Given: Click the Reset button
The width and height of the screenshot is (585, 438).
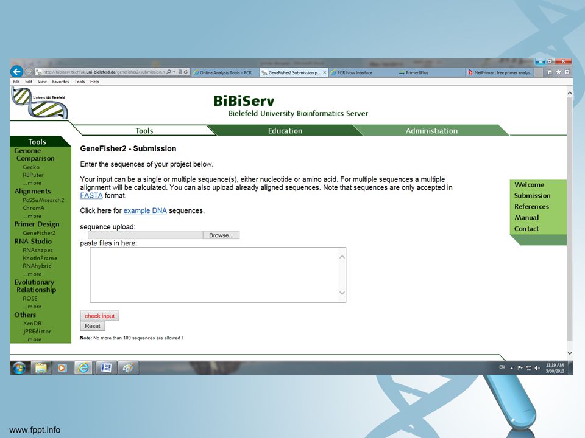Looking at the screenshot, I should 93,326.
